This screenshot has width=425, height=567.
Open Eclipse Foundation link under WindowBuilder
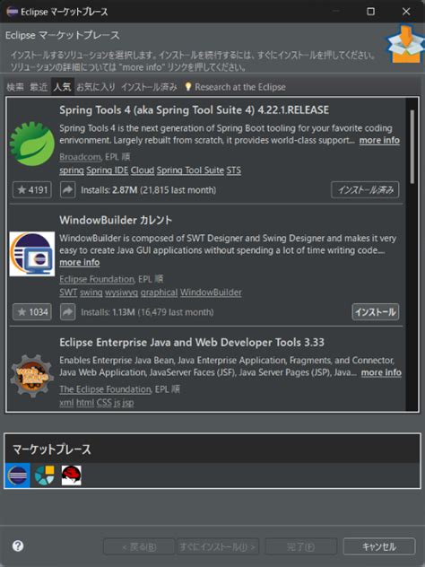(x=97, y=279)
